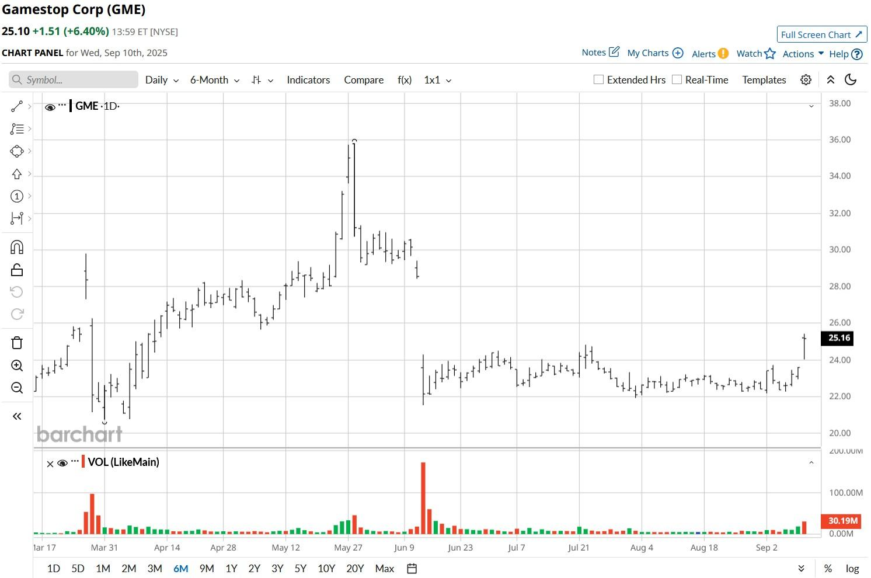871x578 pixels.
Task: Enable the Real-Time checkbox
Action: point(677,79)
